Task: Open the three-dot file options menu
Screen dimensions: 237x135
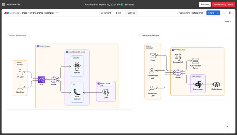Action: click(x=57, y=13)
